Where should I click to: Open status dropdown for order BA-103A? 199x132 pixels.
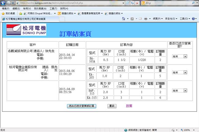[x=185, y=56]
